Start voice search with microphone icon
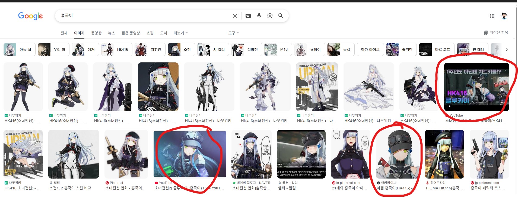This screenshot has height=197, width=518. point(259,16)
